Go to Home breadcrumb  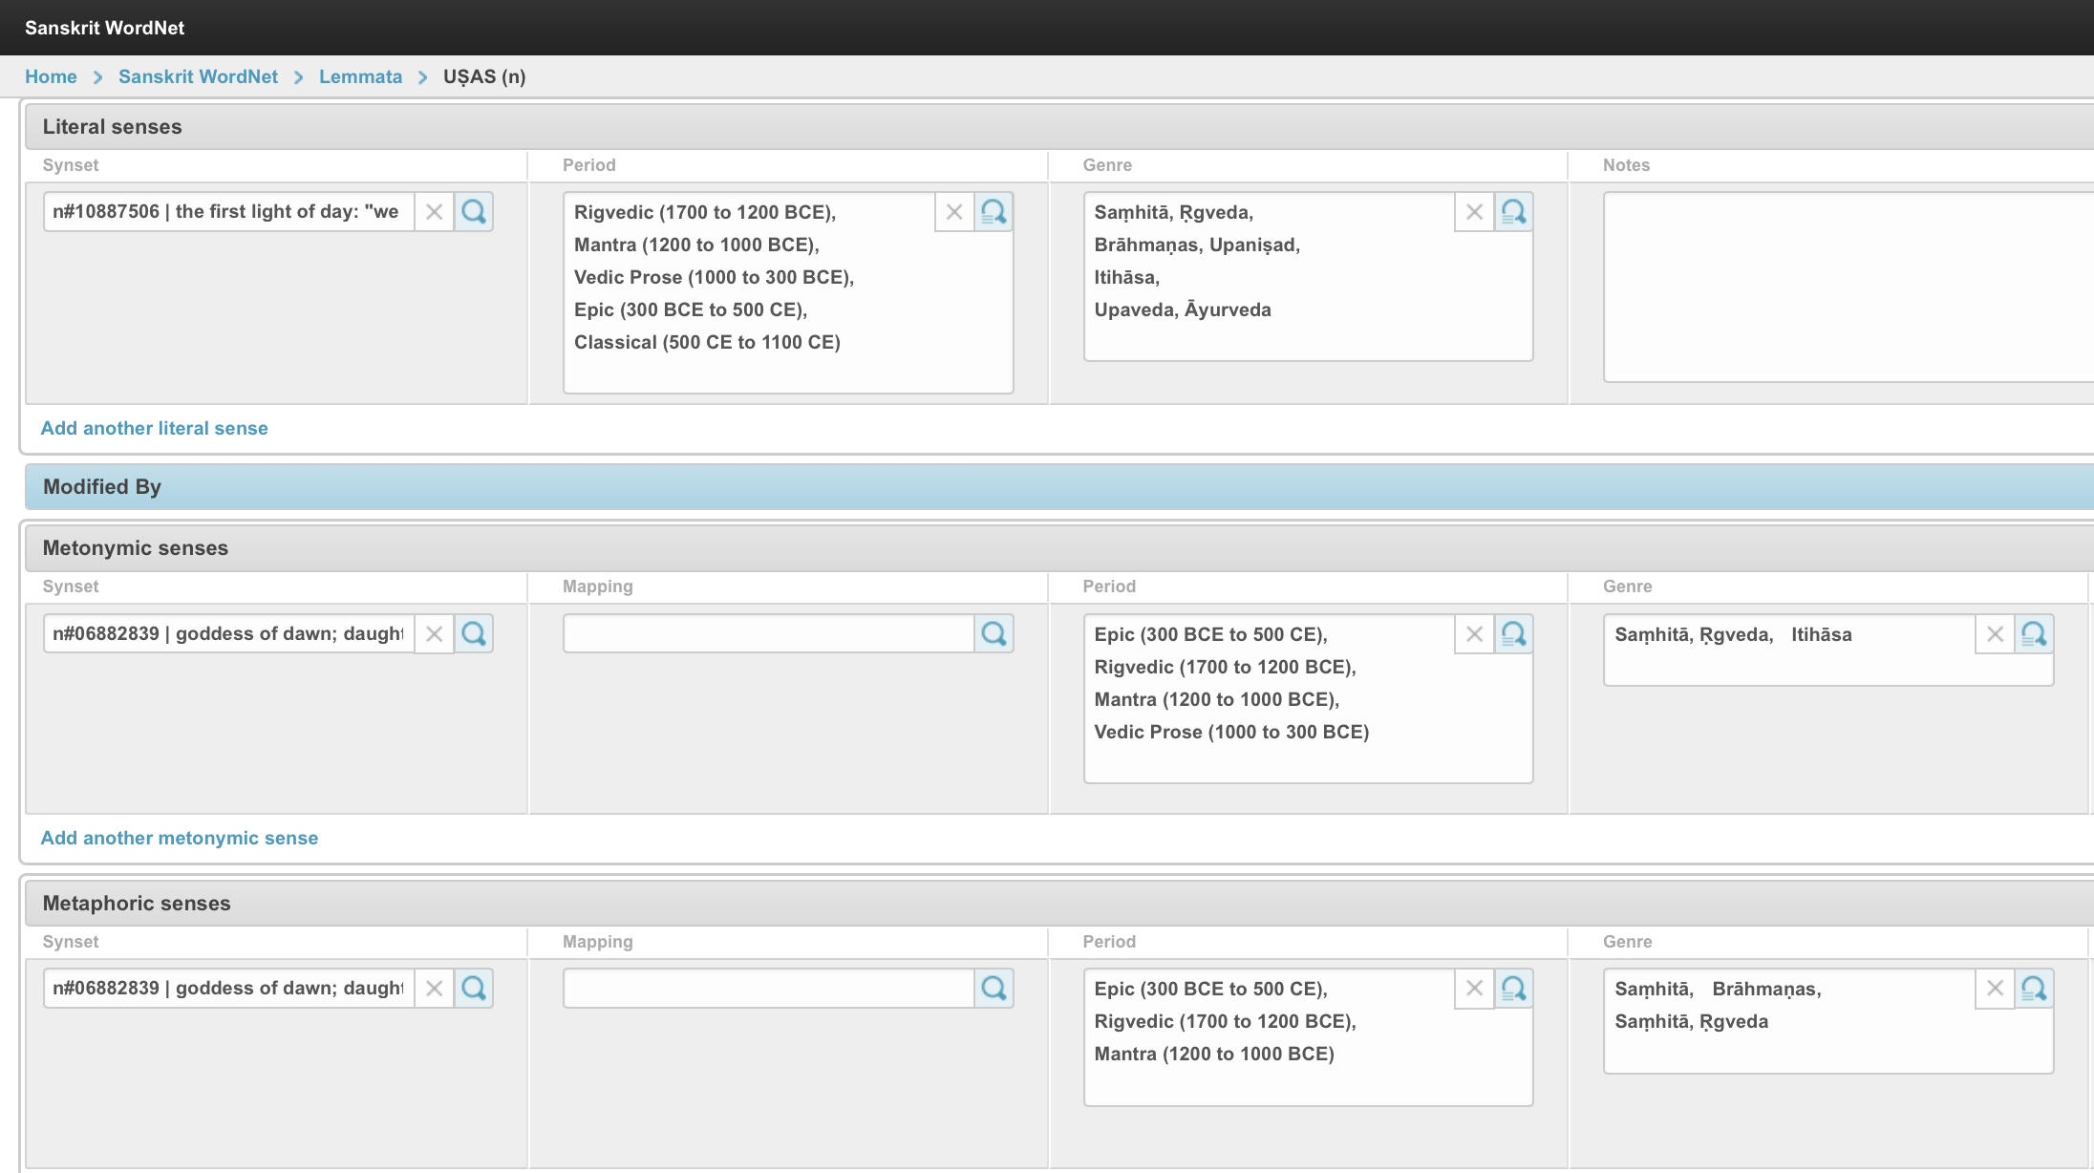pos(51,76)
